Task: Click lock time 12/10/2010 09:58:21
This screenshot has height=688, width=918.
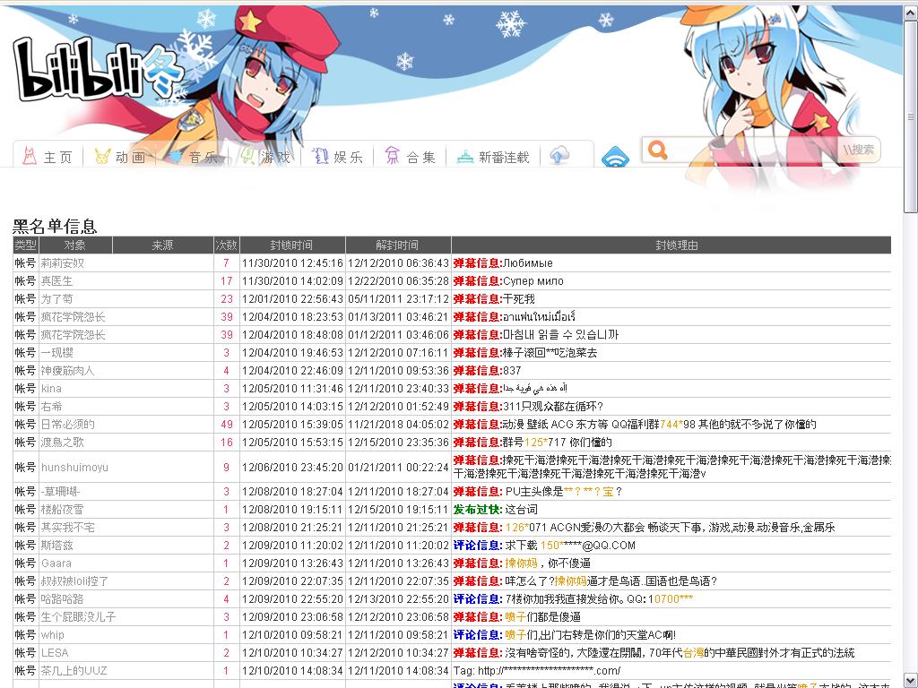Action: [292, 635]
